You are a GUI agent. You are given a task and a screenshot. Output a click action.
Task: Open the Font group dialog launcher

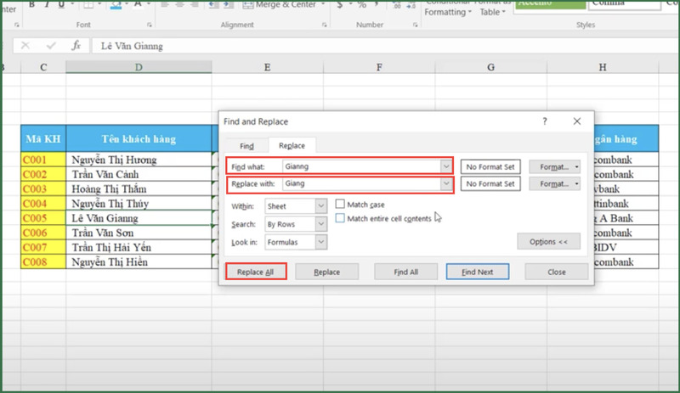point(150,25)
